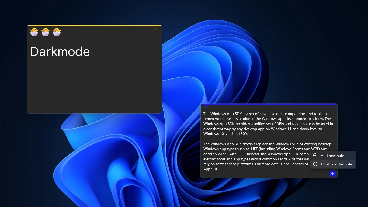Open the hamburger menu on the blue note
Image resolution: width=368 pixels, height=207 pixels.
coord(206,107)
